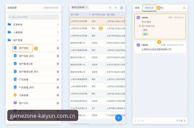Open 产品管理_拷贝 in sidebar
Viewport: 194px width, 128px height.
pyautogui.click(x=27, y=87)
